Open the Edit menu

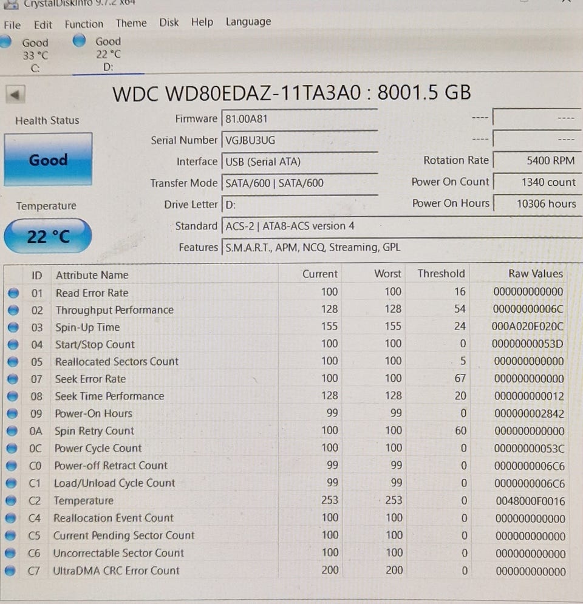[43, 25]
